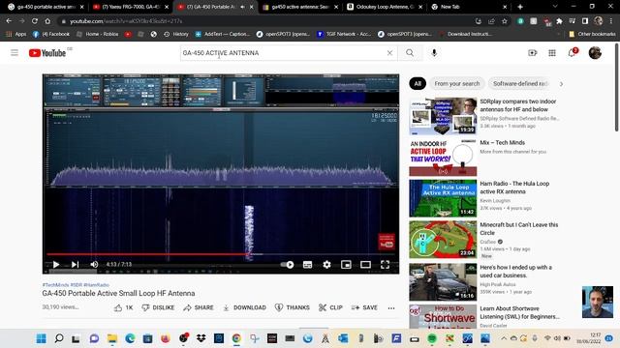Reload the page
The height and width of the screenshot is (348, 620).
(x=35, y=21)
